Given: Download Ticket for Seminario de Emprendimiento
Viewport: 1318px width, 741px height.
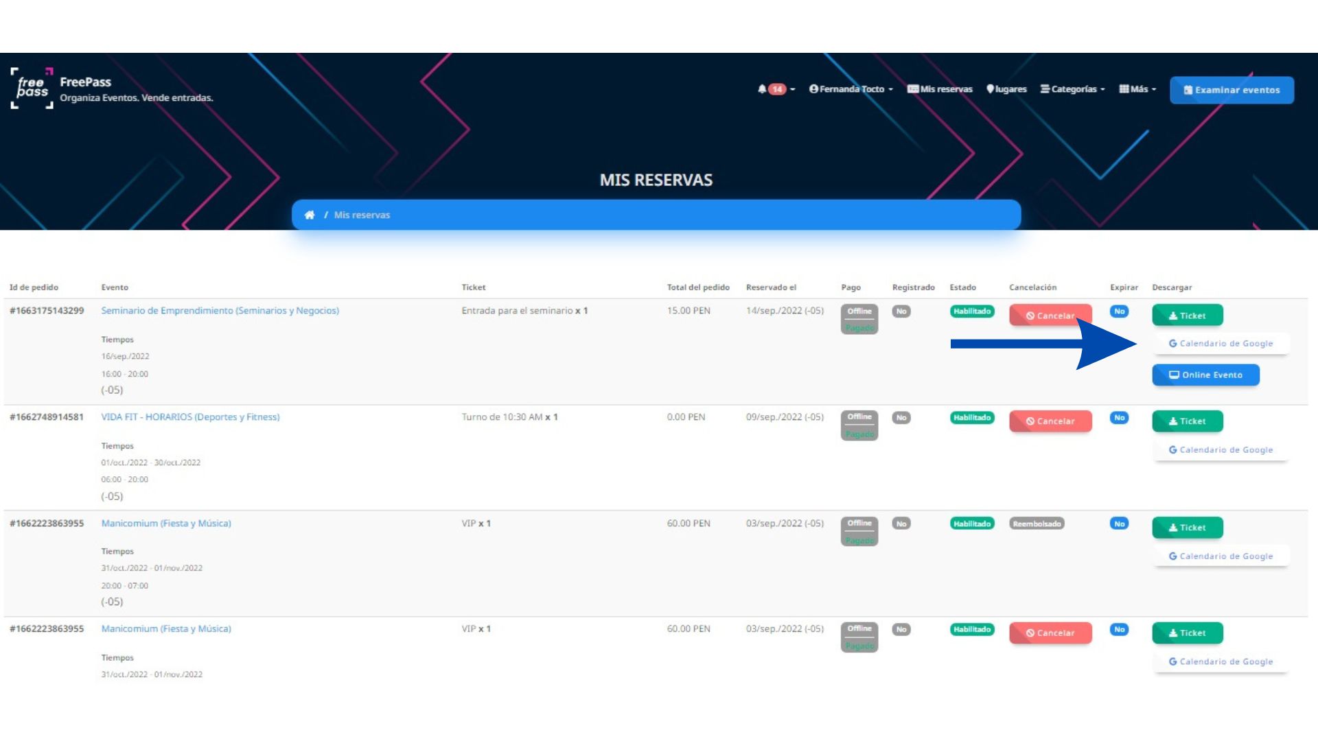Looking at the screenshot, I should [1187, 316].
